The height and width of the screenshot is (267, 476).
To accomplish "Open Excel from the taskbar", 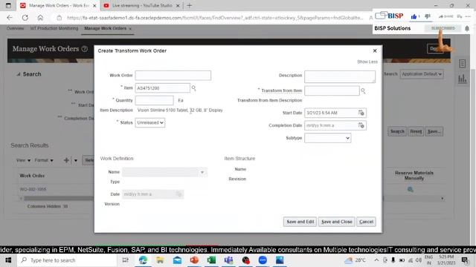I will [211, 260].
